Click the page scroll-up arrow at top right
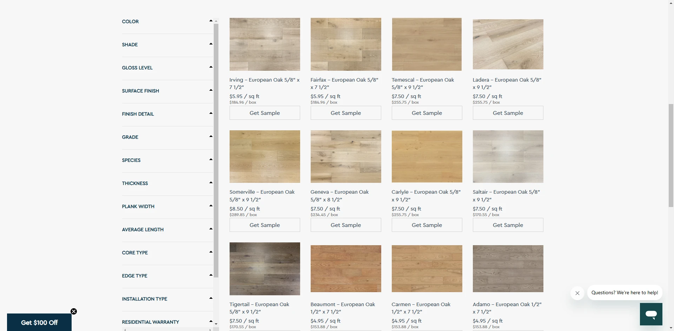Image resolution: width=674 pixels, height=331 pixels. click(671, 3)
